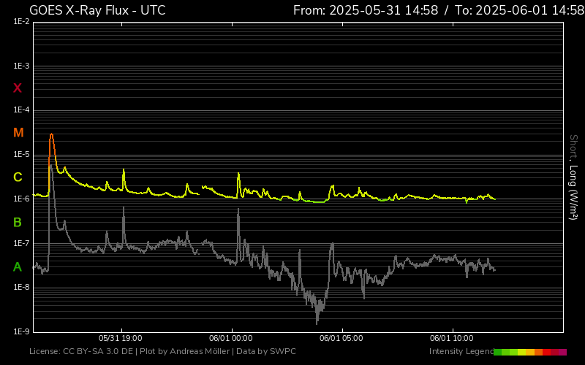Select the green B flare class label
This screenshot has width=585, height=365.
coord(18,222)
